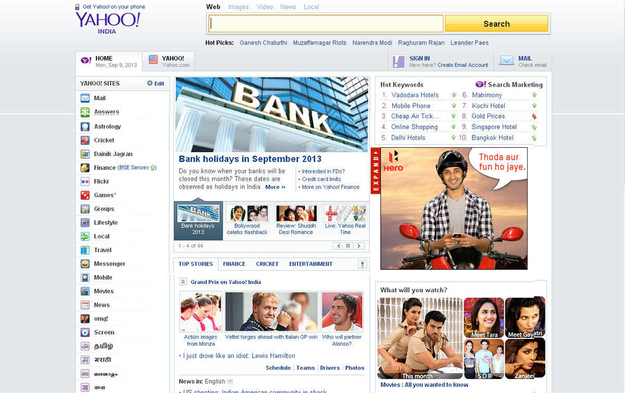
Task: Click the Search Marketing link
Action: (x=515, y=84)
